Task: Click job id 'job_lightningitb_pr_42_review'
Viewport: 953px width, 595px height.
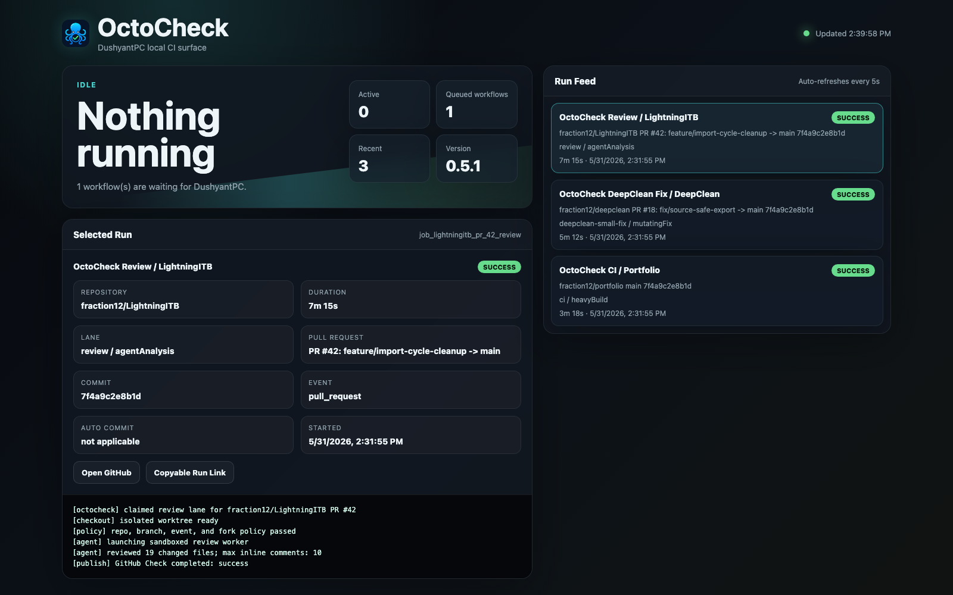Action: click(470, 235)
